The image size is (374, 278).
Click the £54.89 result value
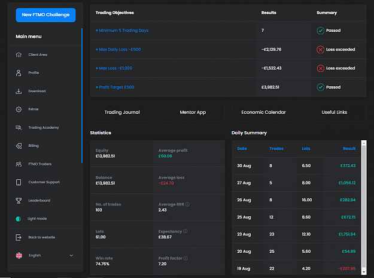coord(348,252)
